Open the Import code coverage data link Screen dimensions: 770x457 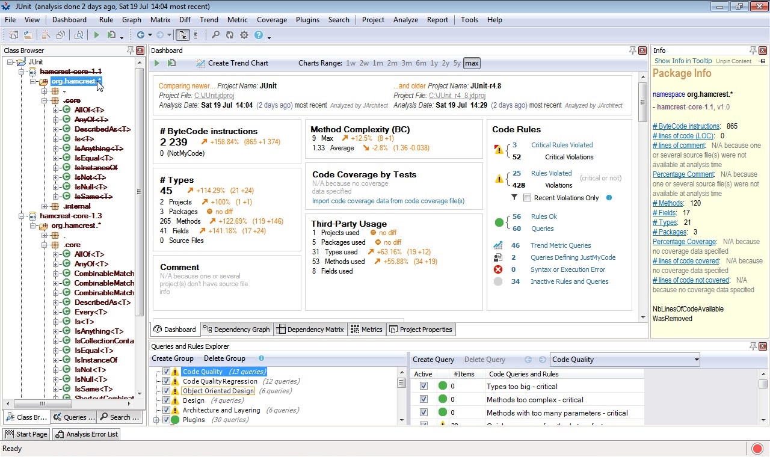coord(388,201)
